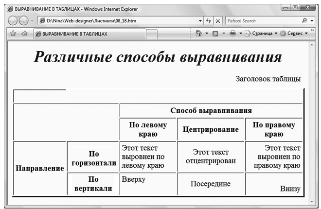Click the Stop loading X icon
Image resolution: width=321 pixels, height=209 pixels.
218,21
